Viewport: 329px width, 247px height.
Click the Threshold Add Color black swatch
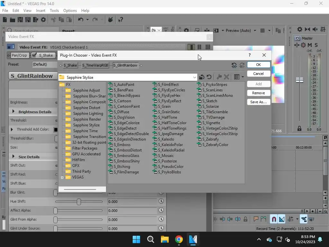pos(56,130)
